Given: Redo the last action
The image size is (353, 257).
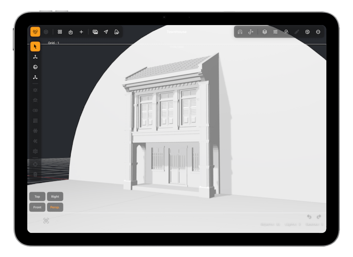Looking at the screenshot, I should 319,217.
